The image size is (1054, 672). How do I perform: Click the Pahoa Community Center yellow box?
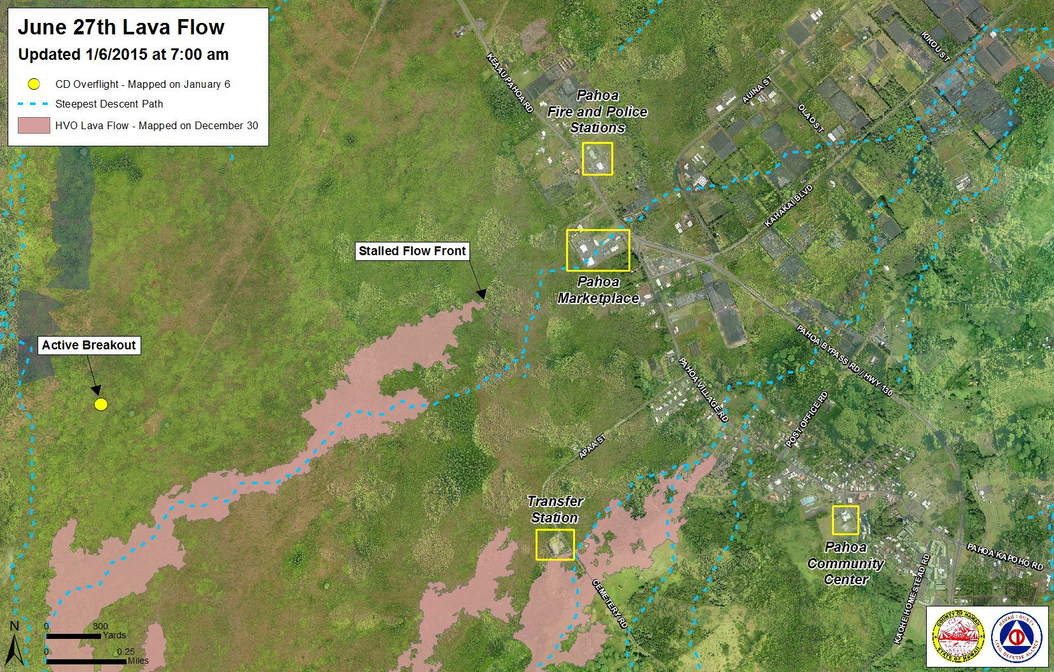pos(845,520)
